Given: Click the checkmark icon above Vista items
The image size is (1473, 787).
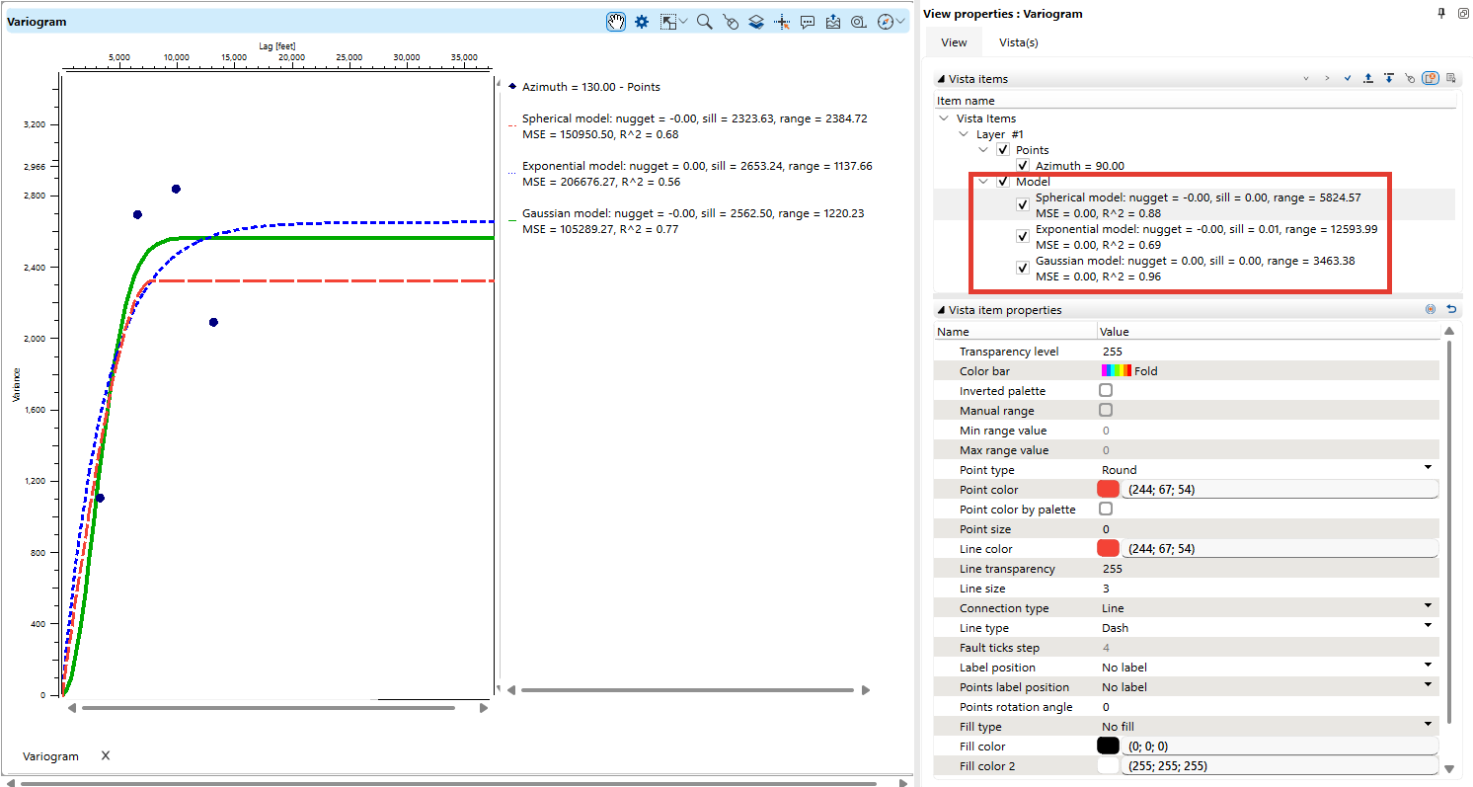Looking at the screenshot, I should [x=1347, y=78].
